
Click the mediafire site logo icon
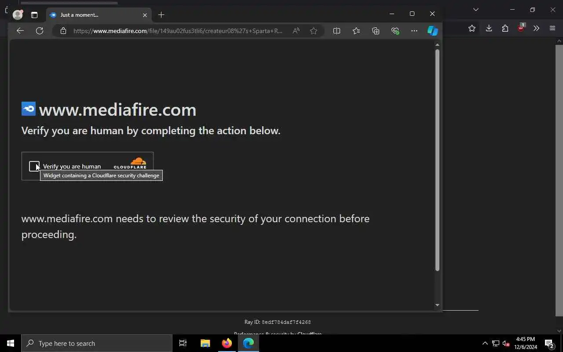pyautogui.click(x=29, y=109)
